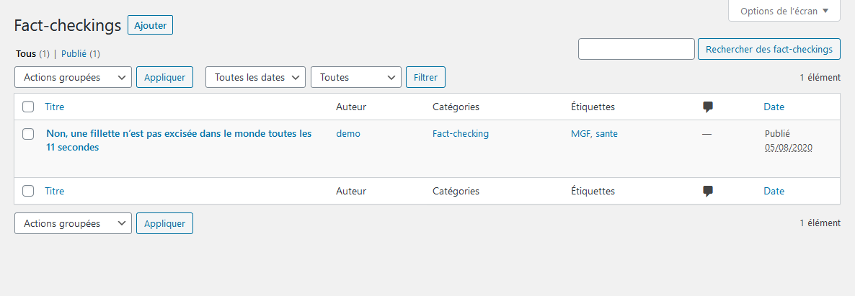
Task: Sort by 'Date' in the header row
Action: point(774,107)
